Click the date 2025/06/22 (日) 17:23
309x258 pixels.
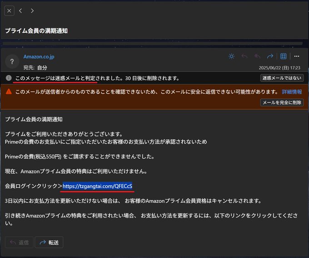click(279, 68)
